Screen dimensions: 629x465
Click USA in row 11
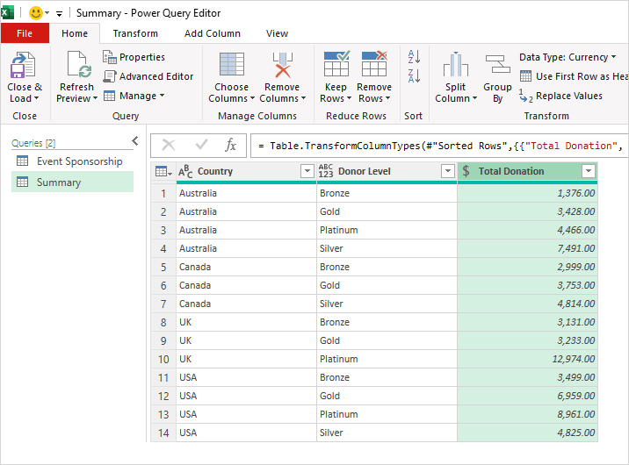(188, 377)
